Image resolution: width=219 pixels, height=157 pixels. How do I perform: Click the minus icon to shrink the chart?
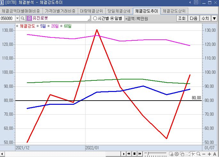pos(204,154)
